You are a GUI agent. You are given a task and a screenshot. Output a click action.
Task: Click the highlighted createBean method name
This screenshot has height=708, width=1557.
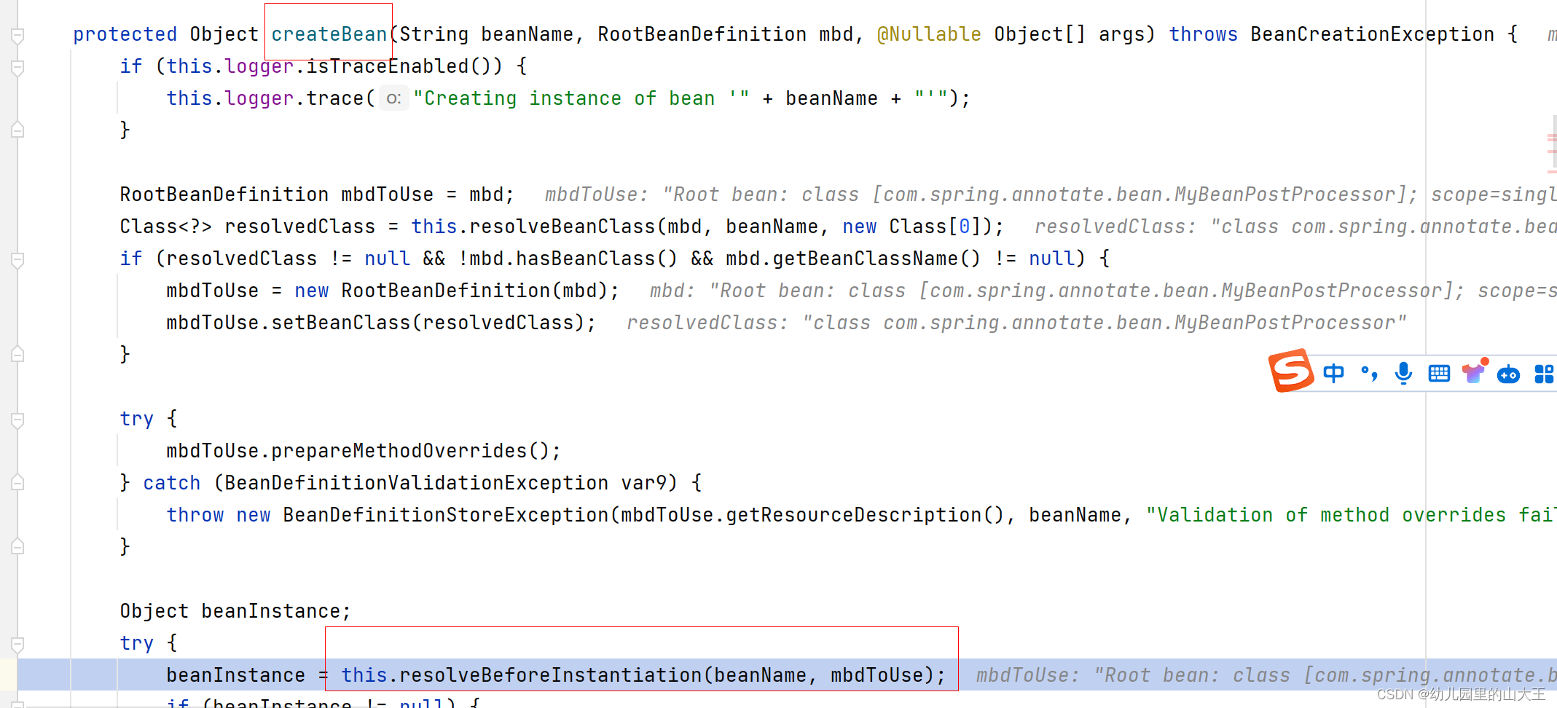pos(328,34)
